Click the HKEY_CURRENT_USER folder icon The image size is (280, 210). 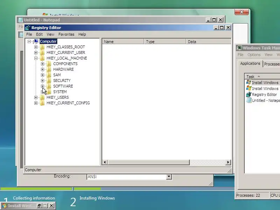tap(42, 52)
